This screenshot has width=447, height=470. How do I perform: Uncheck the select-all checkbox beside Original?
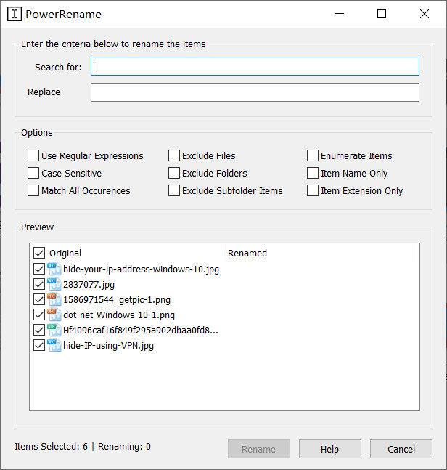pos(39,253)
